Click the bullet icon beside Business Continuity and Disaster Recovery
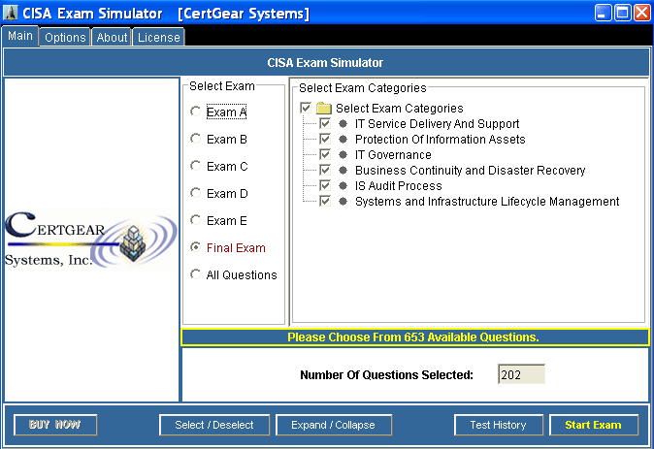The height and width of the screenshot is (449, 654). coord(343,170)
